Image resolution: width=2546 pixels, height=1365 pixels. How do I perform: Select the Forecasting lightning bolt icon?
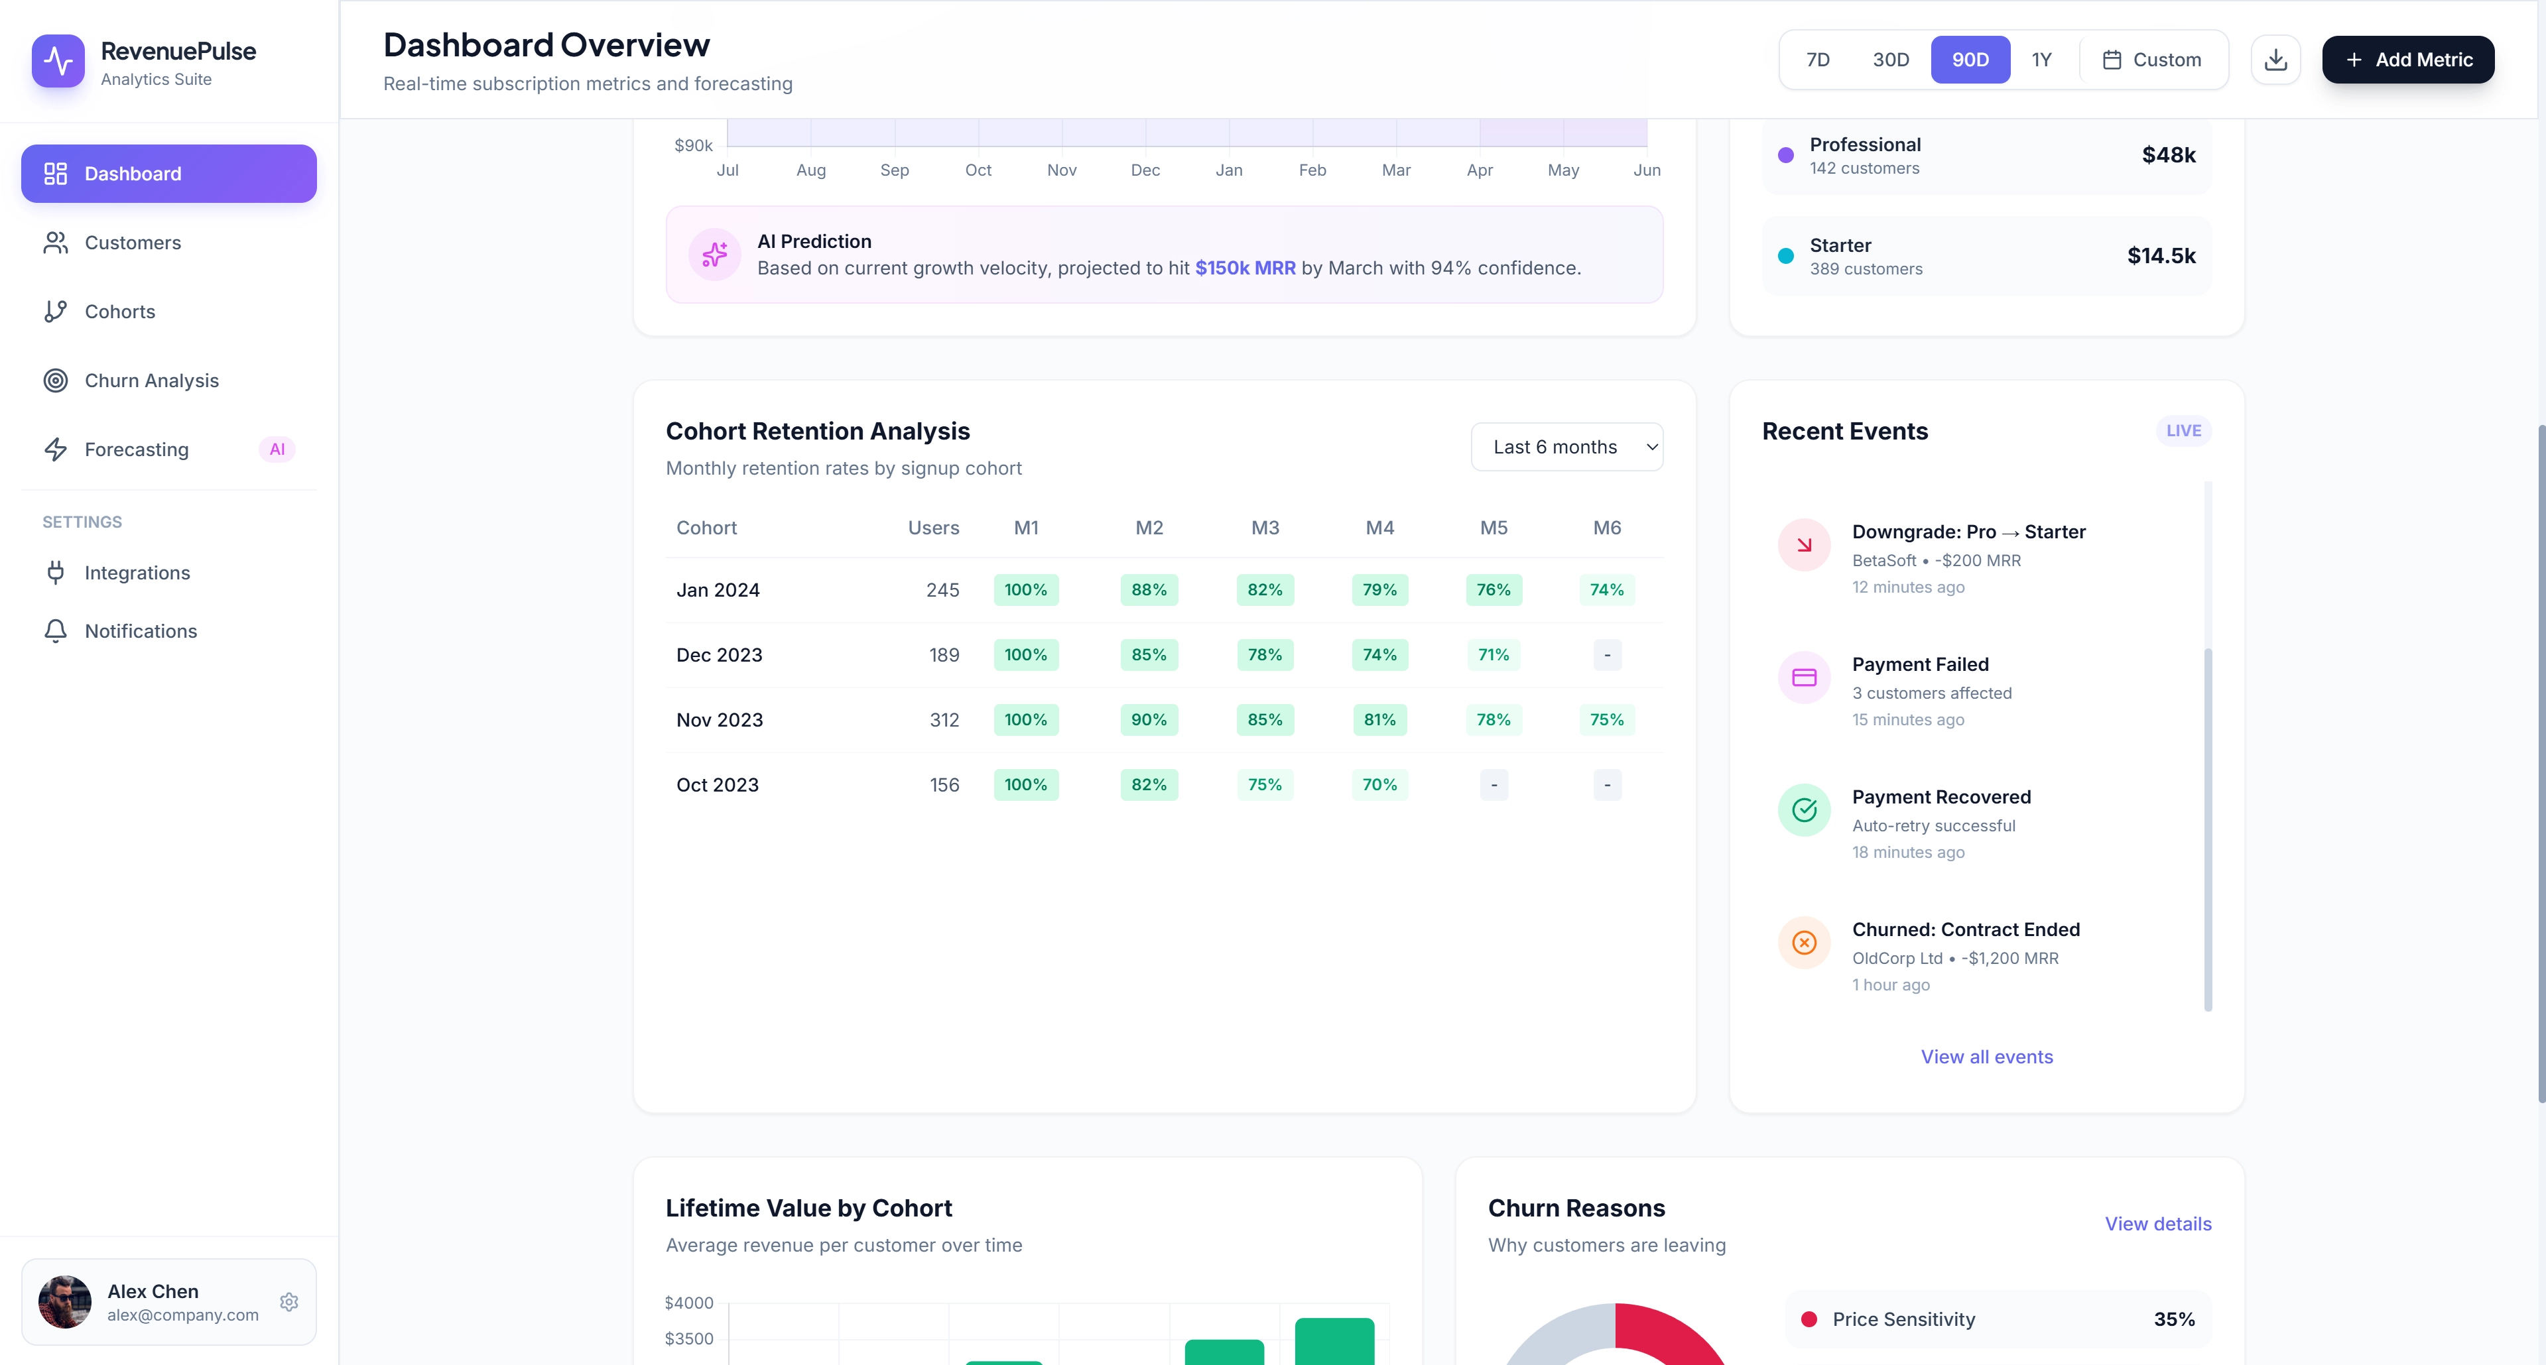pos(56,449)
